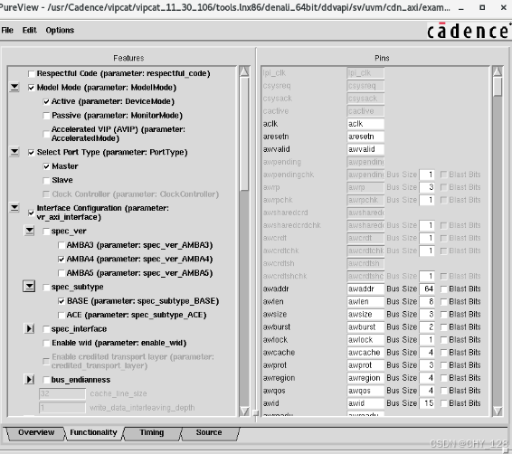Collapse the Select Port Type section
Image resolution: width=512 pixels, height=454 pixels.
coord(14,152)
